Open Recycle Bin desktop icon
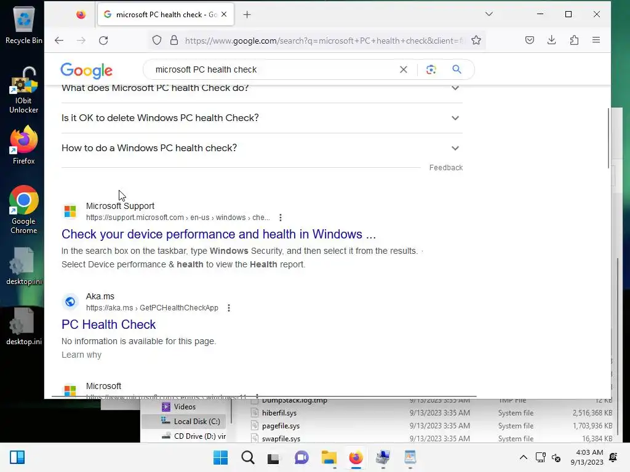This screenshot has width=630, height=472. [x=24, y=24]
